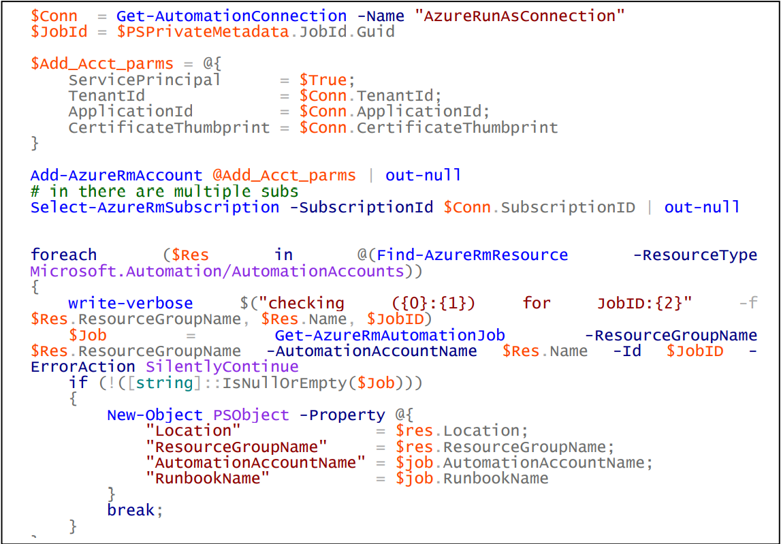Image resolution: width=781 pixels, height=544 pixels.
Task: Click the $True value
Action: [322, 80]
